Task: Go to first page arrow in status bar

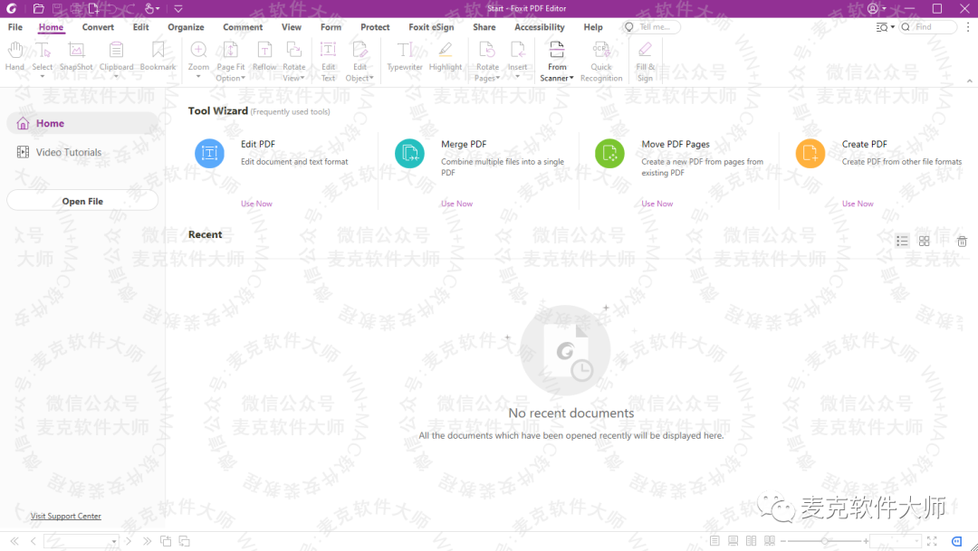Action: [x=14, y=541]
